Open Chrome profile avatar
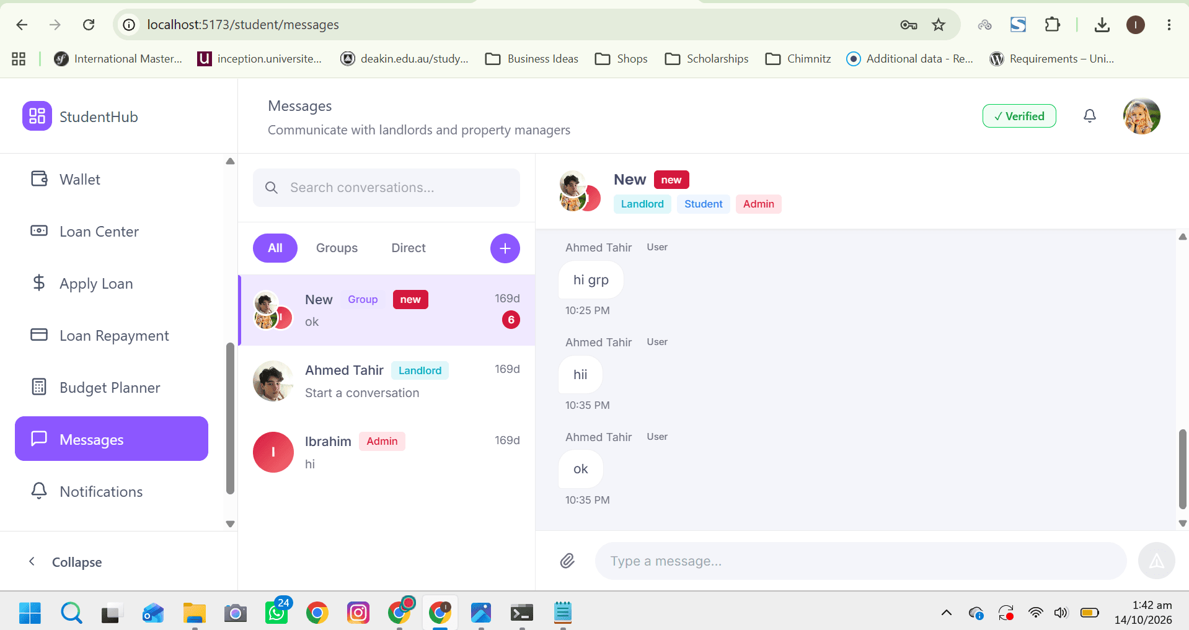This screenshot has width=1189, height=630. pyautogui.click(x=1136, y=25)
